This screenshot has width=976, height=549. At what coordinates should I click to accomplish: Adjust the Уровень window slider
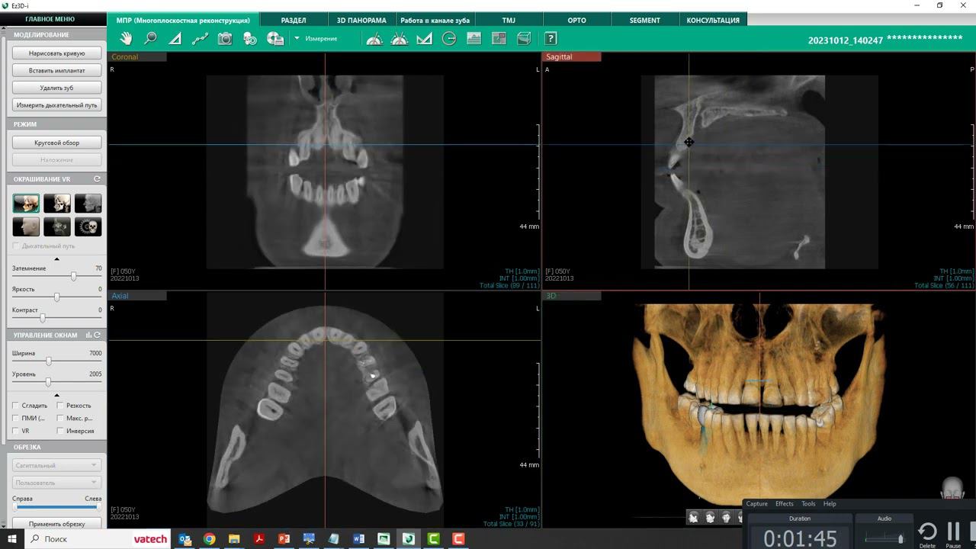point(48,382)
